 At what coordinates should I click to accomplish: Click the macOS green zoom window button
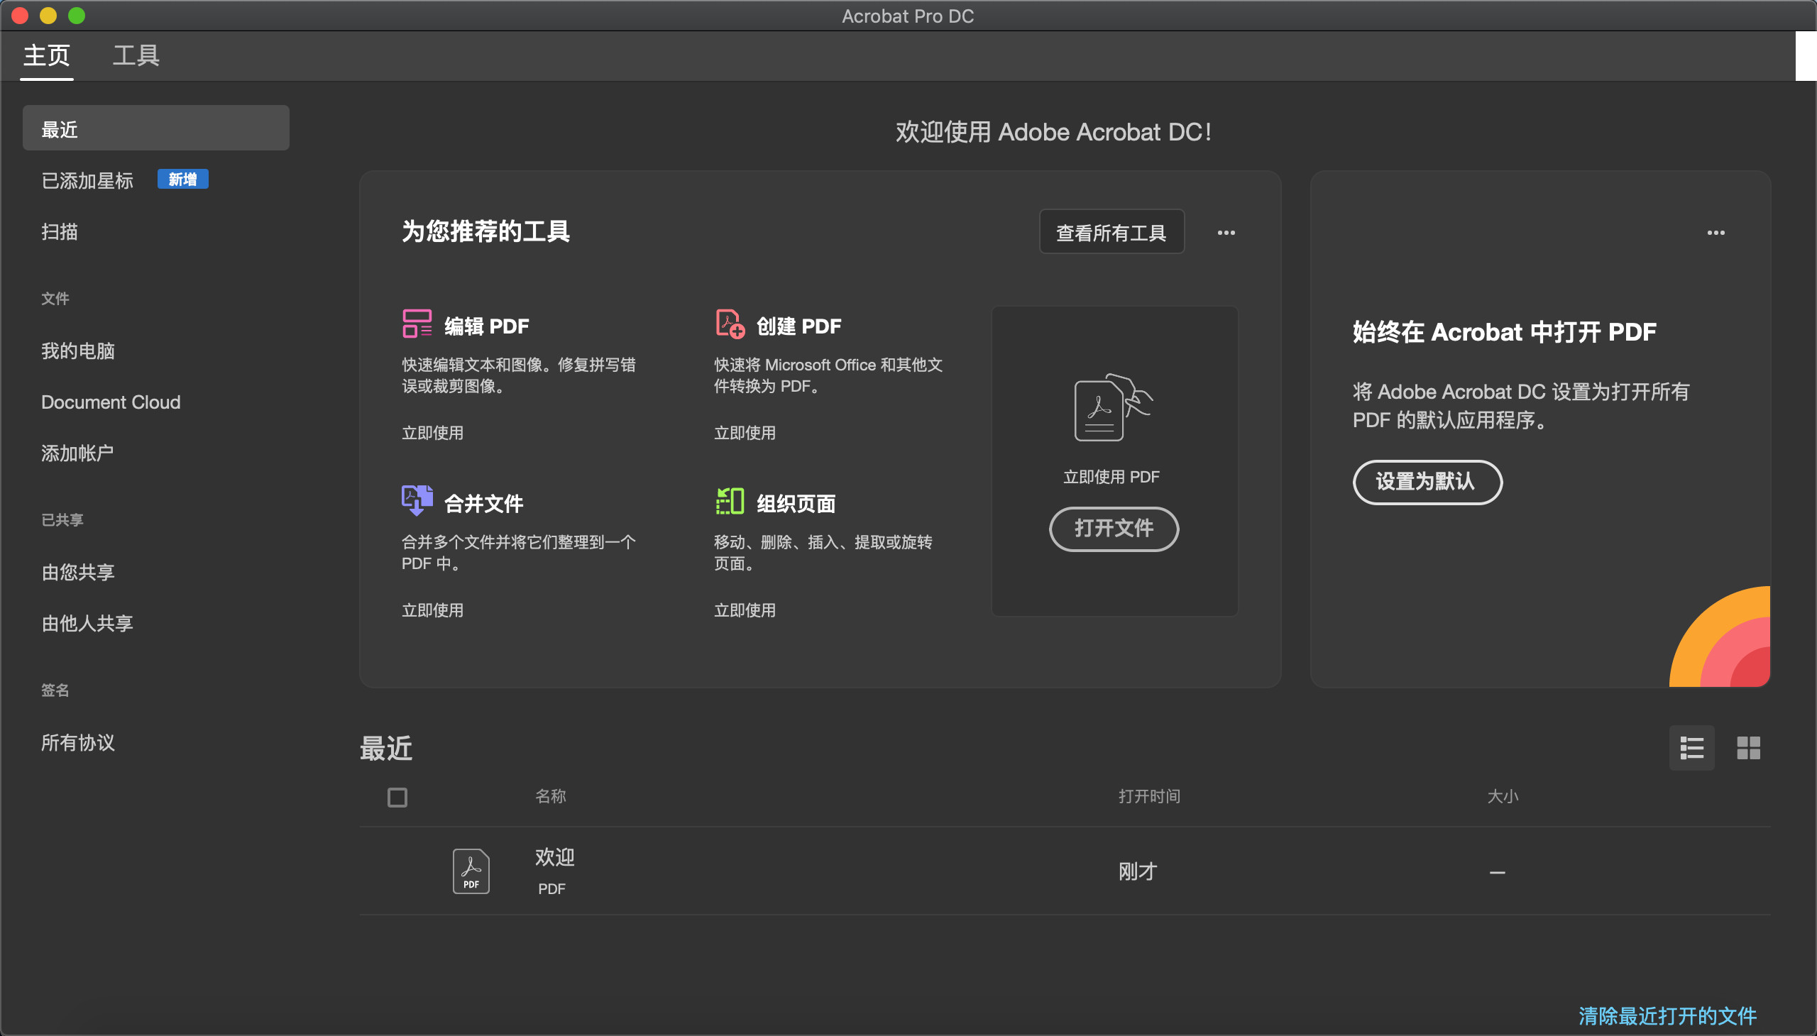pos(77,16)
